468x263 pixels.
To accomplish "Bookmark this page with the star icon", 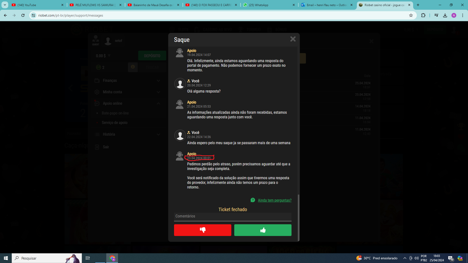I will point(411,15).
